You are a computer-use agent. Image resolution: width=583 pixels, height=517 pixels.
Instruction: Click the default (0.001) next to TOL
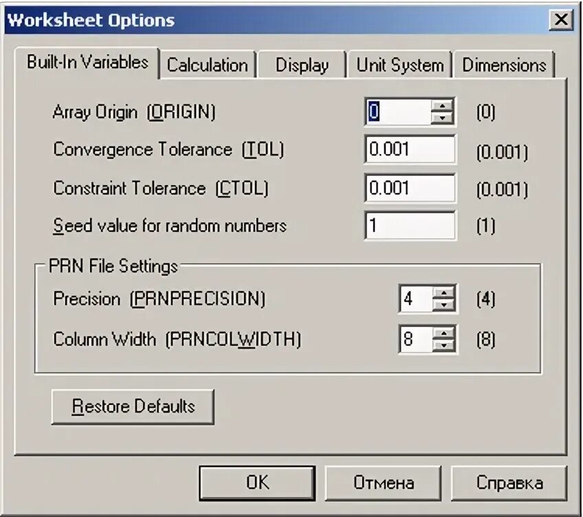[x=503, y=152]
